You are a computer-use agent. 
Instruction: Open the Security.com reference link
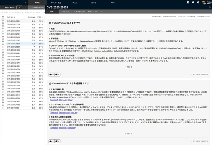pos(64,113)
